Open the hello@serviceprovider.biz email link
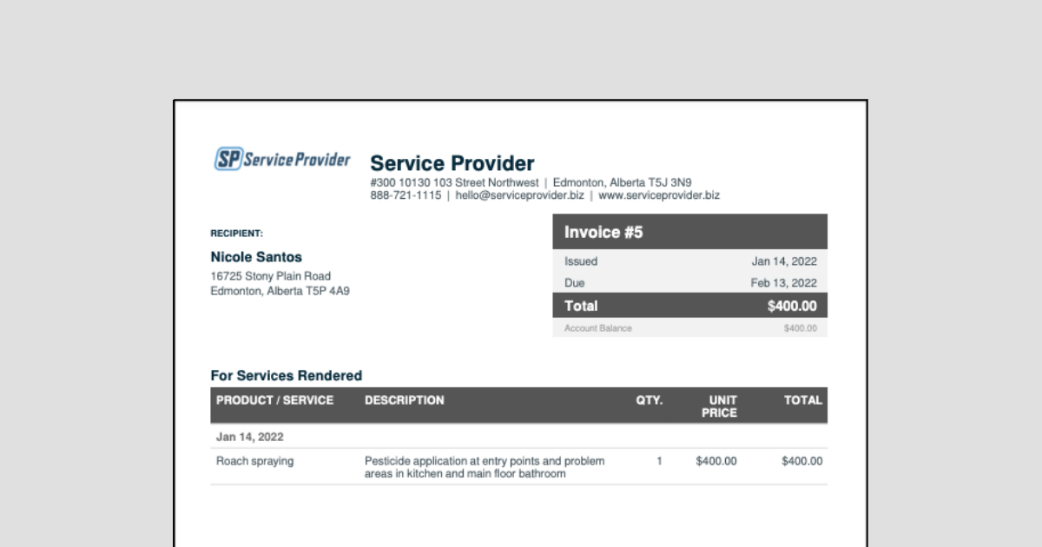This screenshot has width=1042, height=547. (519, 195)
